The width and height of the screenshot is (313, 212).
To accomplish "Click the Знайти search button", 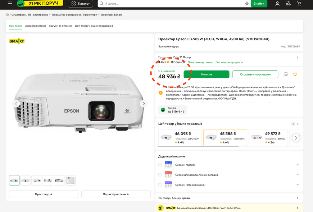I will point(259,4).
